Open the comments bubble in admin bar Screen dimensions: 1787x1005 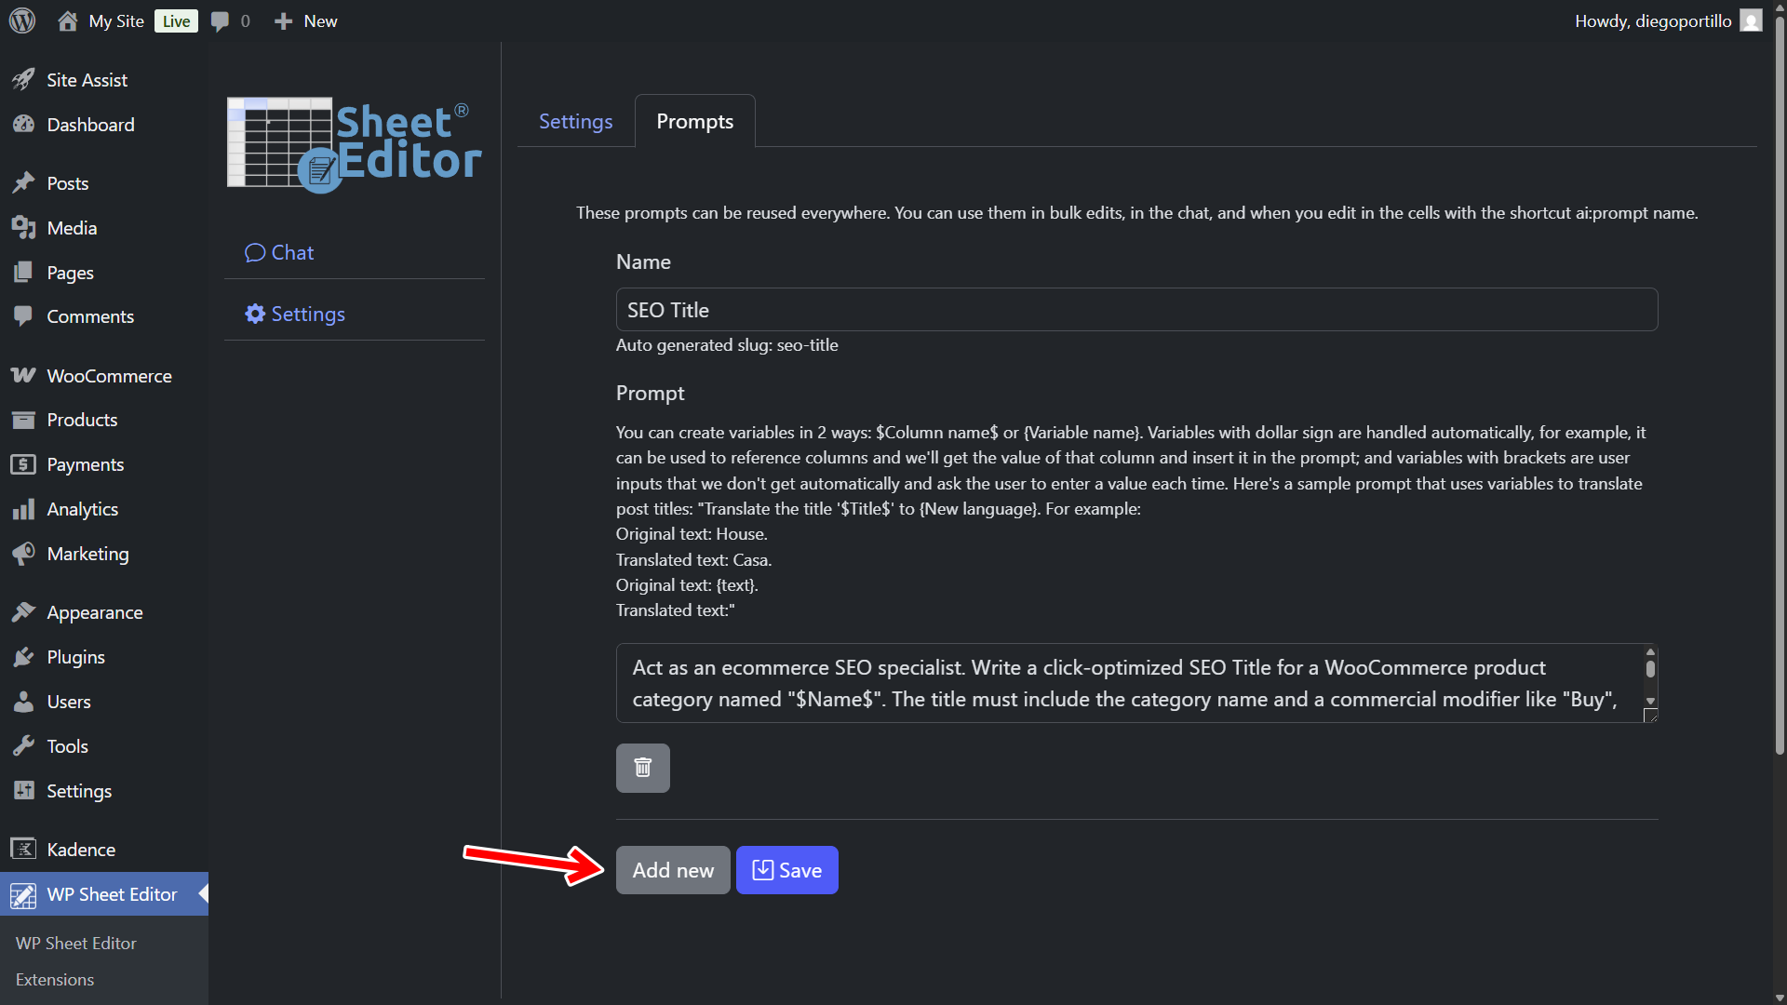(x=221, y=20)
